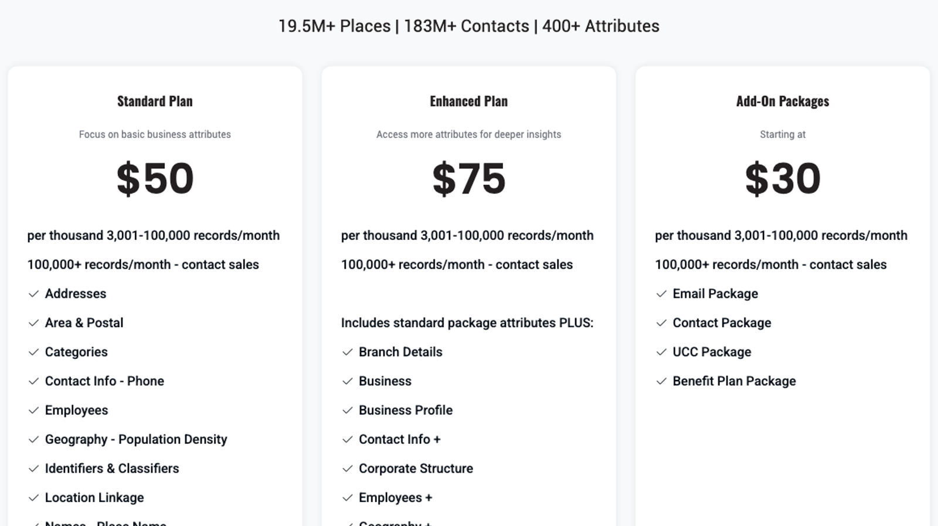Click the checkmark by Benefit Plan Package
Screen dimensions: 938x526
click(x=661, y=381)
